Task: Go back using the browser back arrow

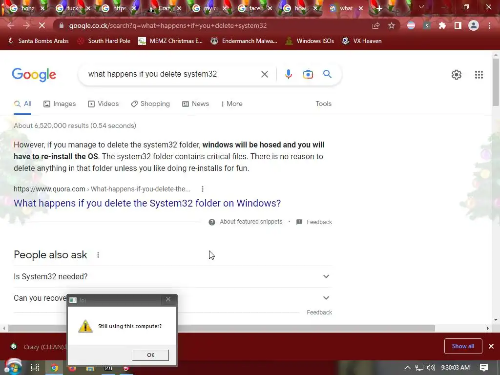Action: pos(11,25)
